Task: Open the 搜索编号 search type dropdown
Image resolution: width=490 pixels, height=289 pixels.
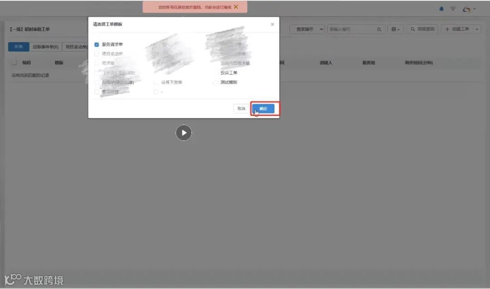Action: 307,29
